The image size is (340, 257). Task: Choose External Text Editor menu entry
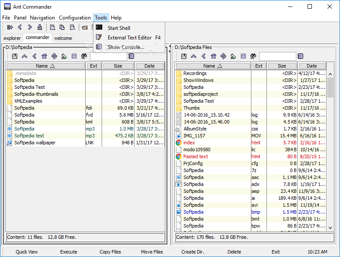129,38
